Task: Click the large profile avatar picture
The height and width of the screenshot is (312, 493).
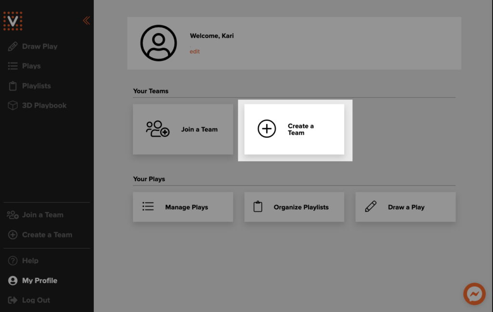Action: pyautogui.click(x=158, y=43)
